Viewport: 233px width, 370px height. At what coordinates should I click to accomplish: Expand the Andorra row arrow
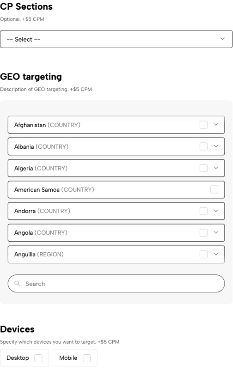216,211
